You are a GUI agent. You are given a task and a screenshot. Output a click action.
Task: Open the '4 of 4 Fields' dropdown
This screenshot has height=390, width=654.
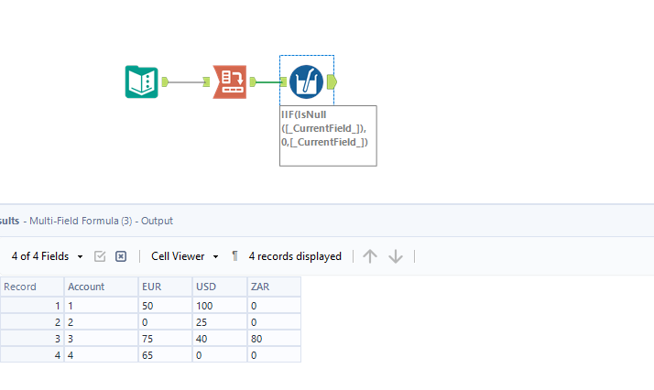(48, 256)
